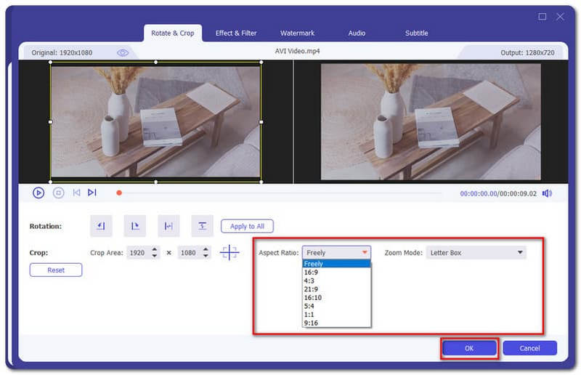The width and height of the screenshot is (581, 375).
Task: Skip to the next frame
Action: 92,193
